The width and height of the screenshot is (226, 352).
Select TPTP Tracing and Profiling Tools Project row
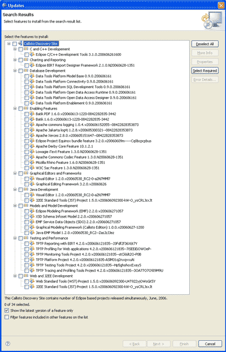point(99,270)
